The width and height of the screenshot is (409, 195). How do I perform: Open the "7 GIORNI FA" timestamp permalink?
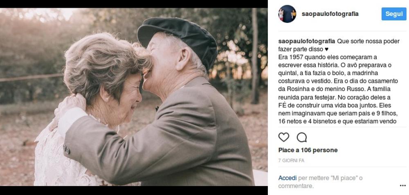291,161
